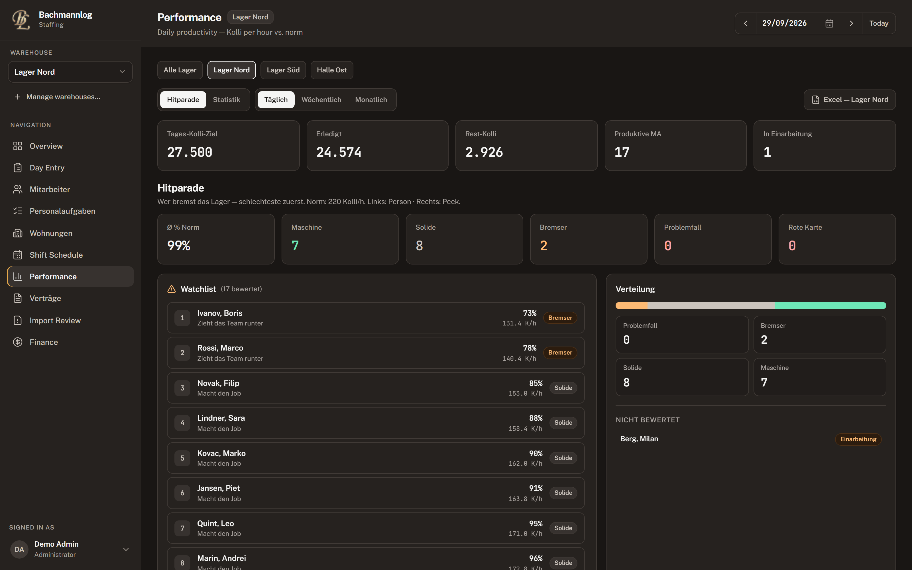This screenshot has width=912, height=570.
Task: Click the Personalaufgaben checklist icon
Action: 18,211
